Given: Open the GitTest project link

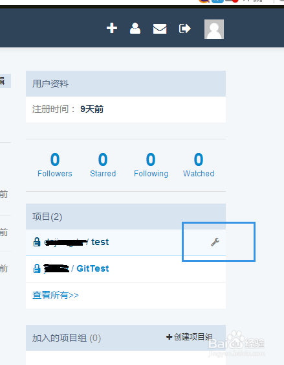Looking at the screenshot, I should pyautogui.click(x=93, y=268).
